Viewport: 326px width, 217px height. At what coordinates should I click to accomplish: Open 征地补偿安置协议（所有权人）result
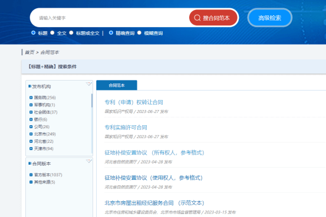(154, 152)
